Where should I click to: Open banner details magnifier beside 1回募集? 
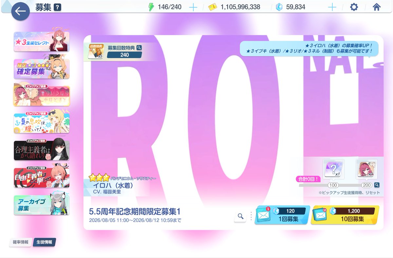coord(241,216)
